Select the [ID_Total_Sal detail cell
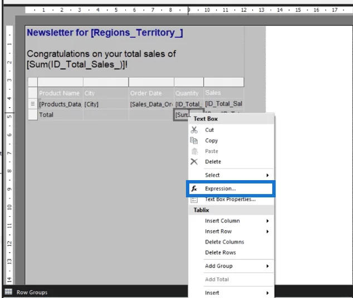The height and width of the screenshot is (298, 353). point(224,103)
